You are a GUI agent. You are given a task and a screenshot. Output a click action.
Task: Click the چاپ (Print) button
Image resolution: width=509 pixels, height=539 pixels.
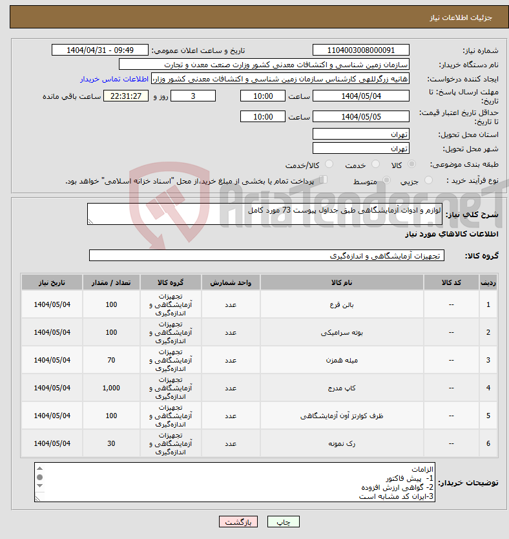point(284,522)
